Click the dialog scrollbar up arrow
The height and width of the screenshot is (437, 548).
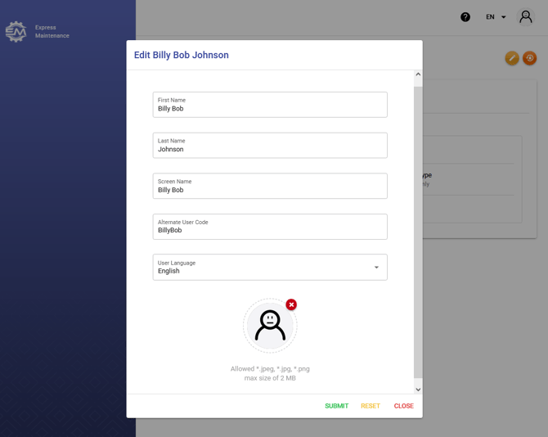pos(418,75)
